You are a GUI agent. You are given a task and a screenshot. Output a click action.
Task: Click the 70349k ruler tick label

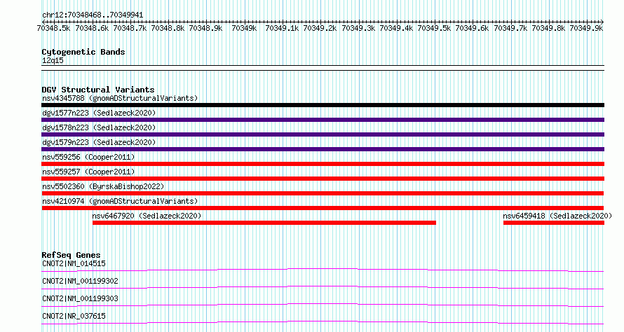pyautogui.click(x=244, y=28)
